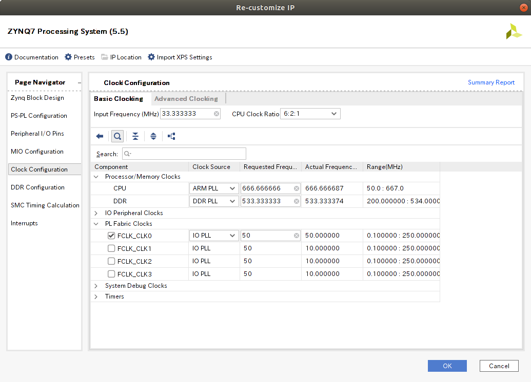
Task: Collapse the PL Fabric Clocks group
Action: coord(96,224)
